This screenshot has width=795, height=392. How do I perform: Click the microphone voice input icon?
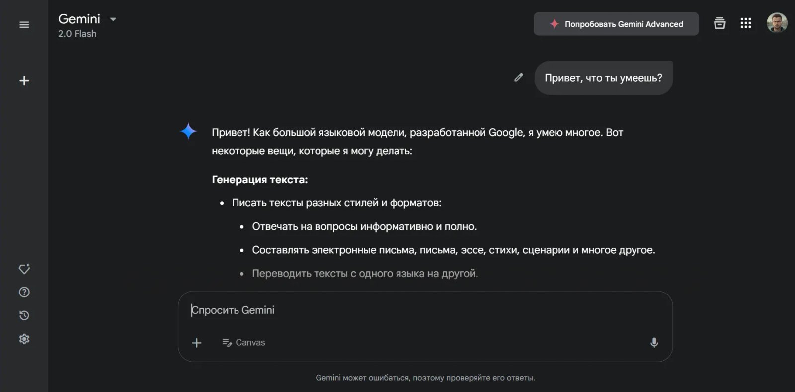(x=654, y=342)
